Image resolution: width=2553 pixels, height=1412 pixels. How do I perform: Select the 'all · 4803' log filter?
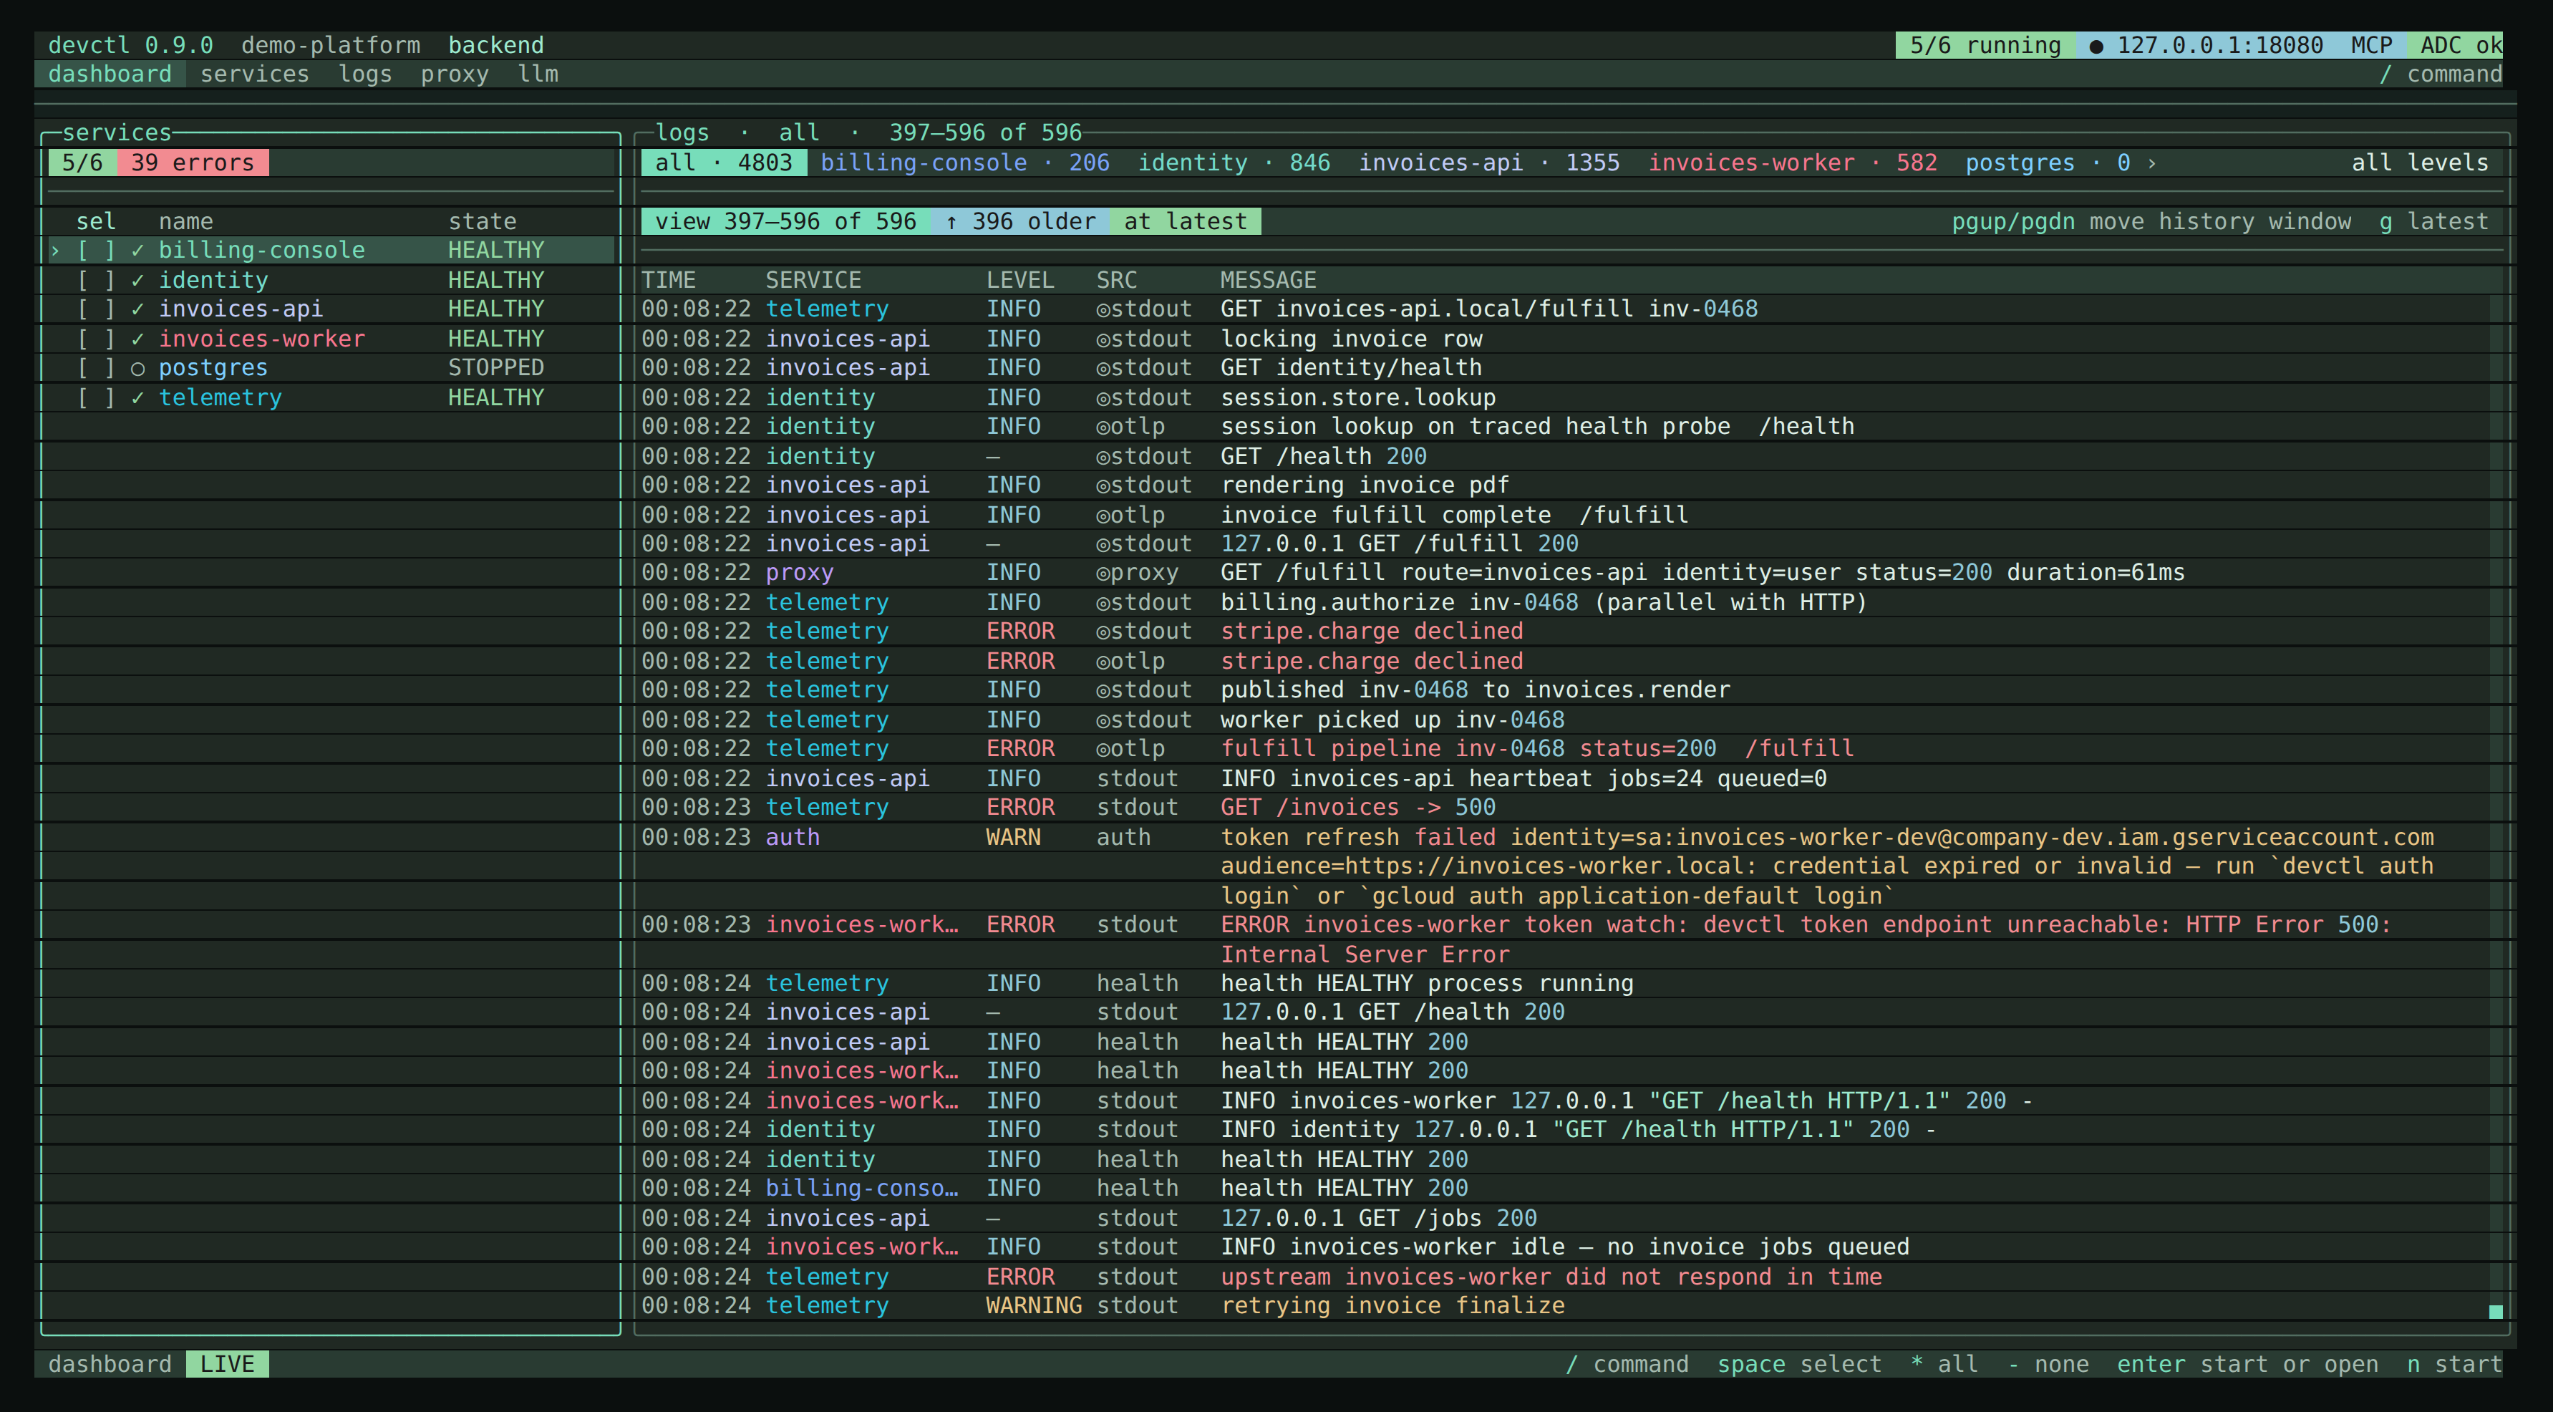point(724,163)
